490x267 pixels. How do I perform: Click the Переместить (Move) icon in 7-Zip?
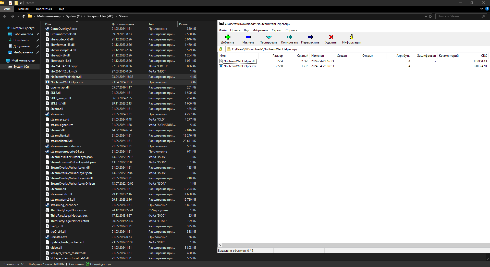coord(310,37)
